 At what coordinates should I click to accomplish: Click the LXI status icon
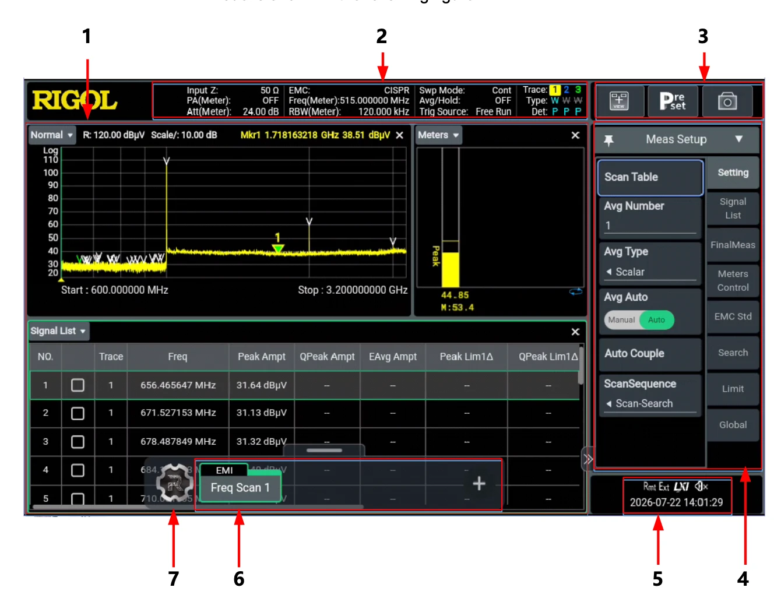pyautogui.click(x=681, y=487)
